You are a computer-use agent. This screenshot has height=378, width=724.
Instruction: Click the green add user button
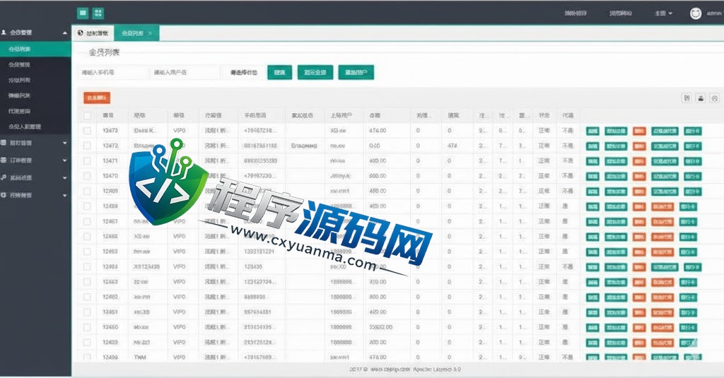coord(356,73)
